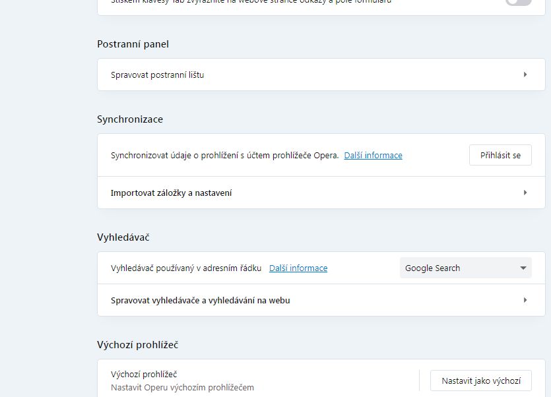
Task: Click the Synchronizace section heading
Action: coord(130,119)
